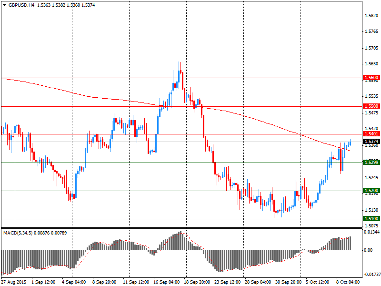The width and height of the screenshot is (381, 286).
Task: Click the 1.5600 red level label
Action: coord(371,78)
